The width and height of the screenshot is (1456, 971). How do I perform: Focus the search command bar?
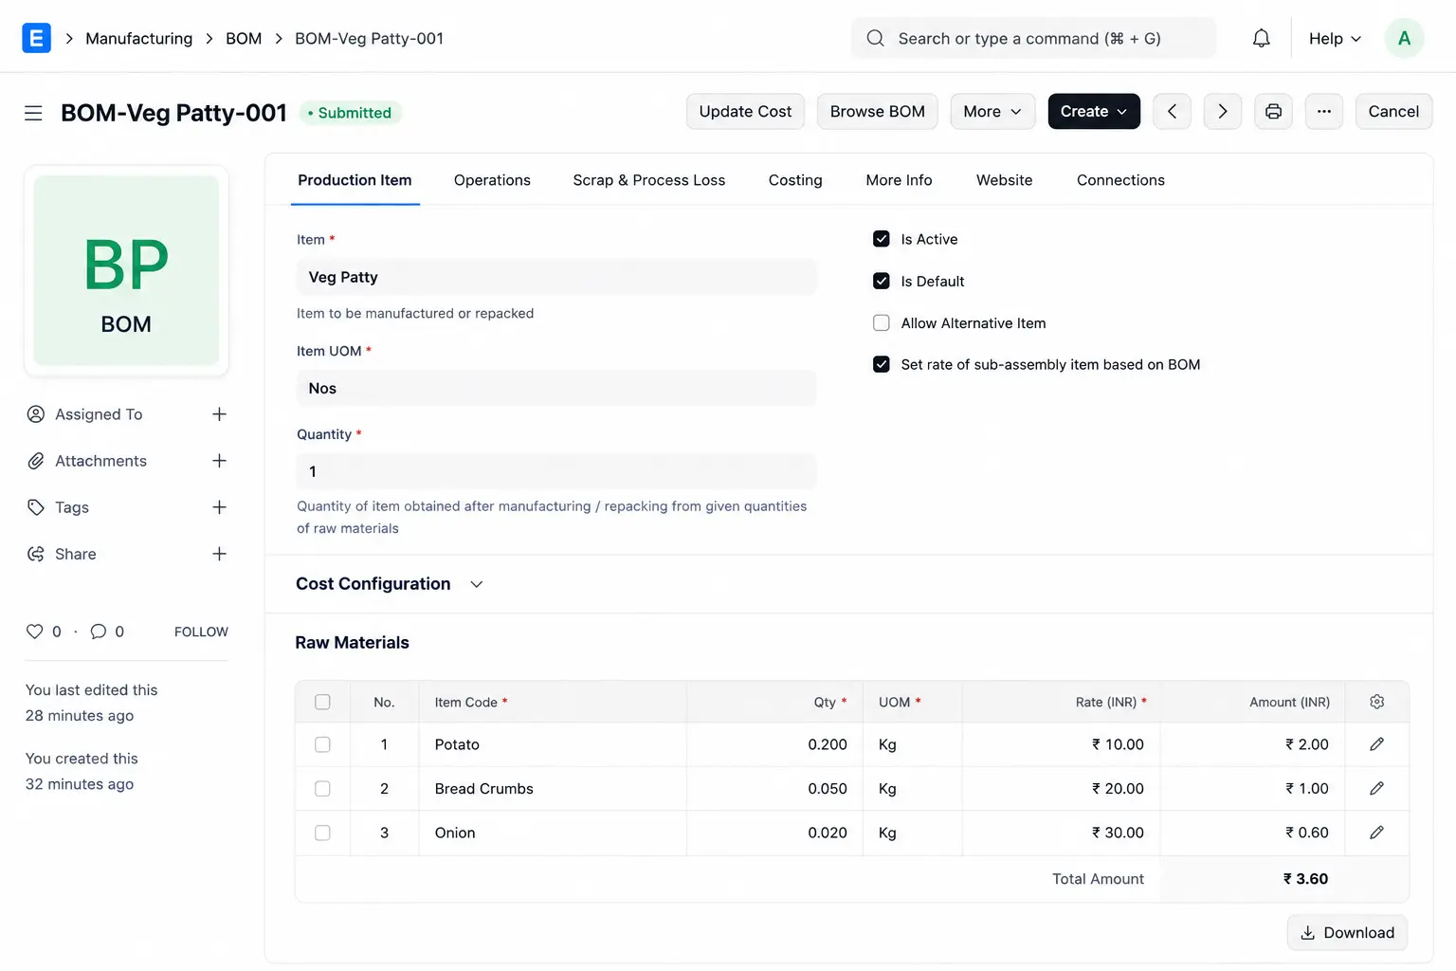pyautogui.click(x=1033, y=38)
